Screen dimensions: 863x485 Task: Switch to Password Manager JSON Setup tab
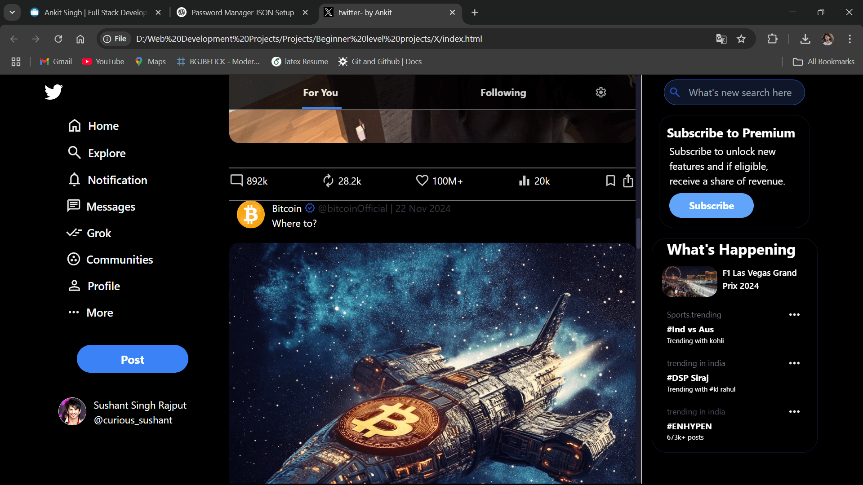pos(243,13)
